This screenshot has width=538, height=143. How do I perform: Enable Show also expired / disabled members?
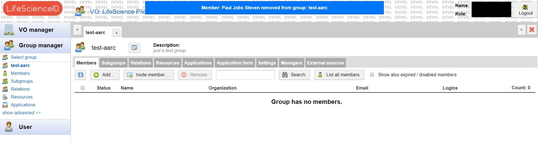pos(372,75)
